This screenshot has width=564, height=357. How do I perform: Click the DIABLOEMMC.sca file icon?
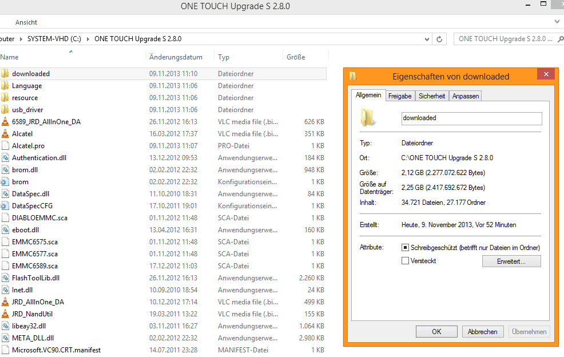(x=5, y=218)
